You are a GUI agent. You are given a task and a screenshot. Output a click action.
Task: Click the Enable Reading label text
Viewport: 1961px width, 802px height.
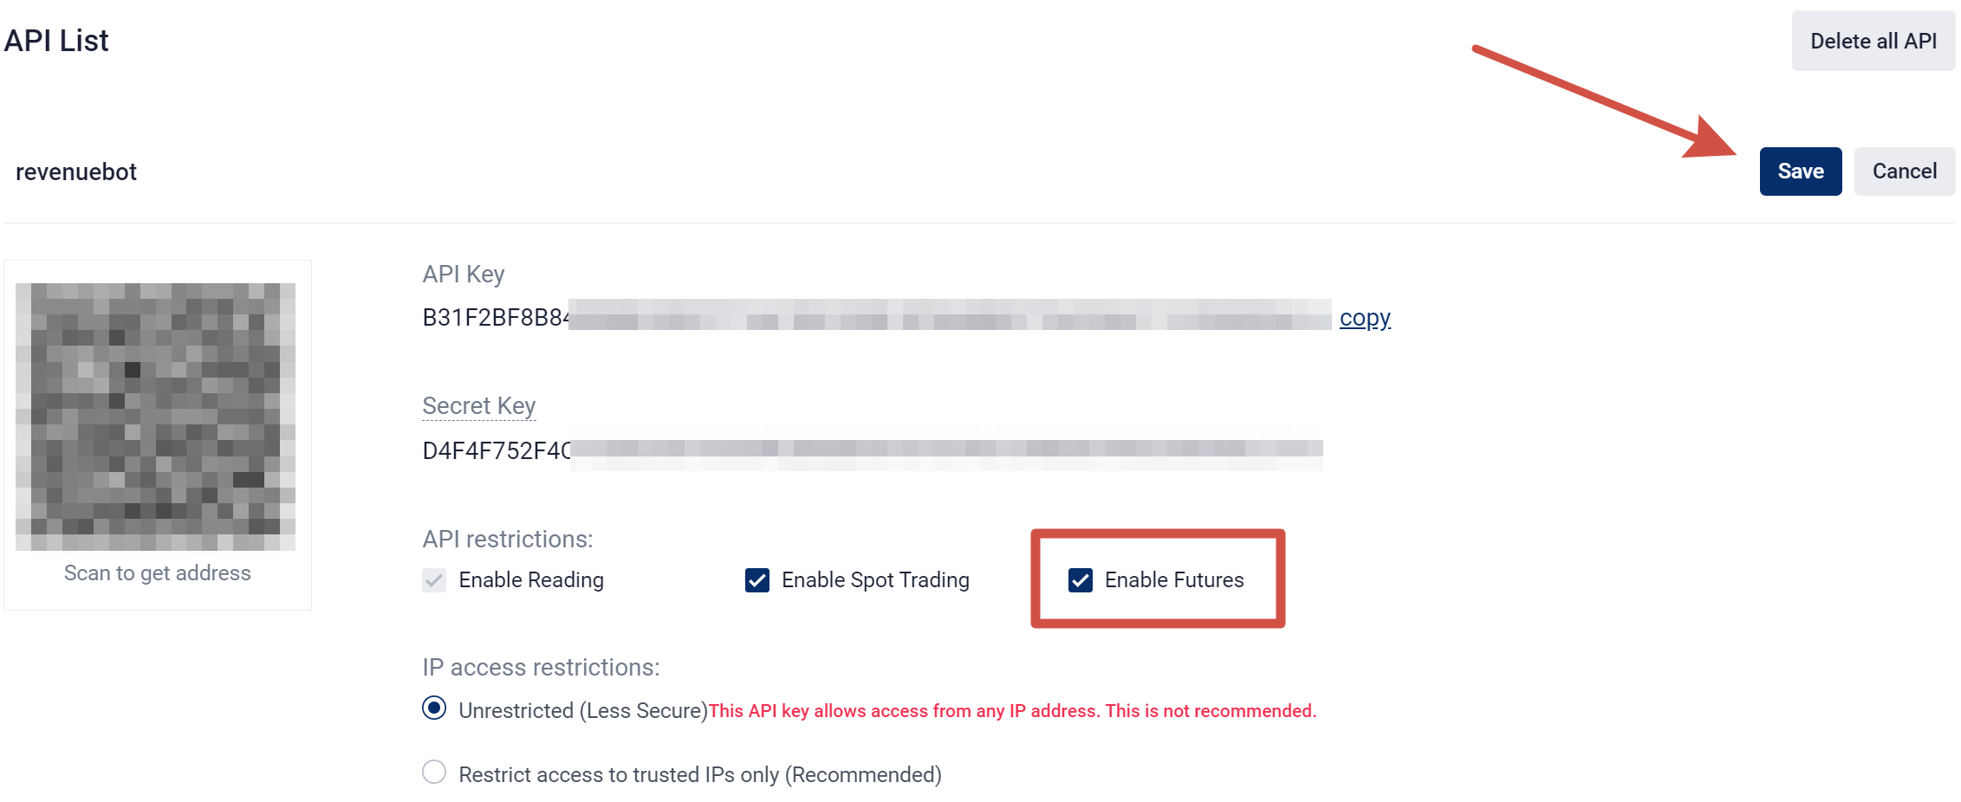pos(531,580)
